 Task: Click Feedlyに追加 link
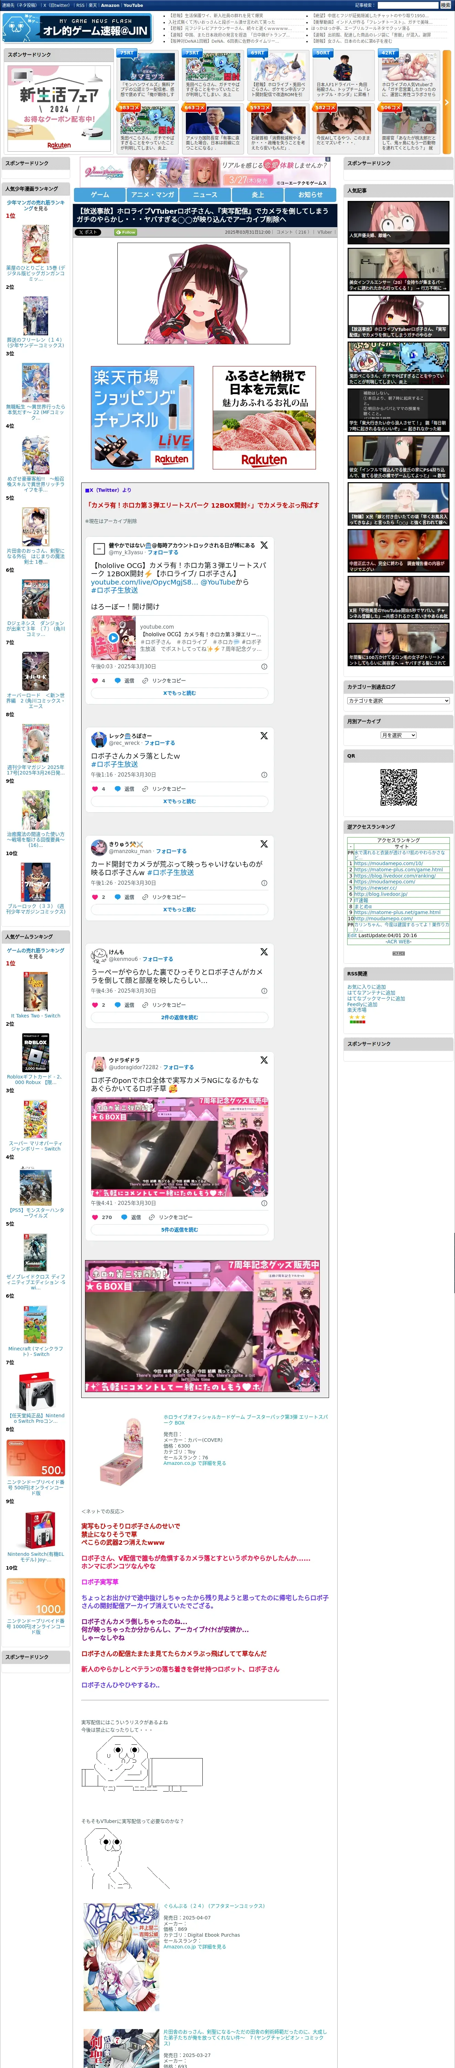(362, 1004)
